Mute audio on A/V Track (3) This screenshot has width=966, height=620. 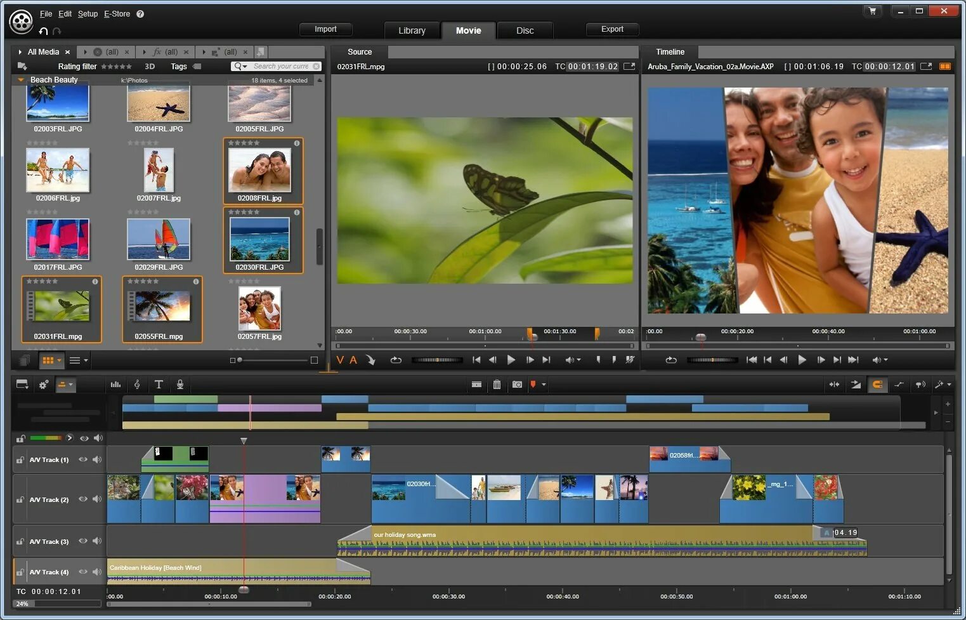(x=97, y=541)
